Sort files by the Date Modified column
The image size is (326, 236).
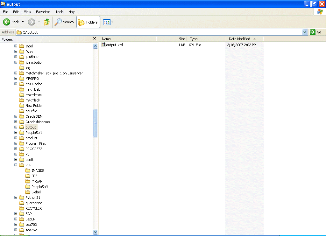point(239,38)
